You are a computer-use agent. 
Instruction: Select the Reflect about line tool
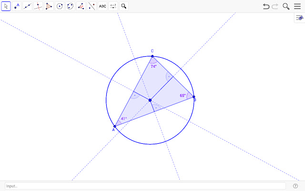[91, 6]
